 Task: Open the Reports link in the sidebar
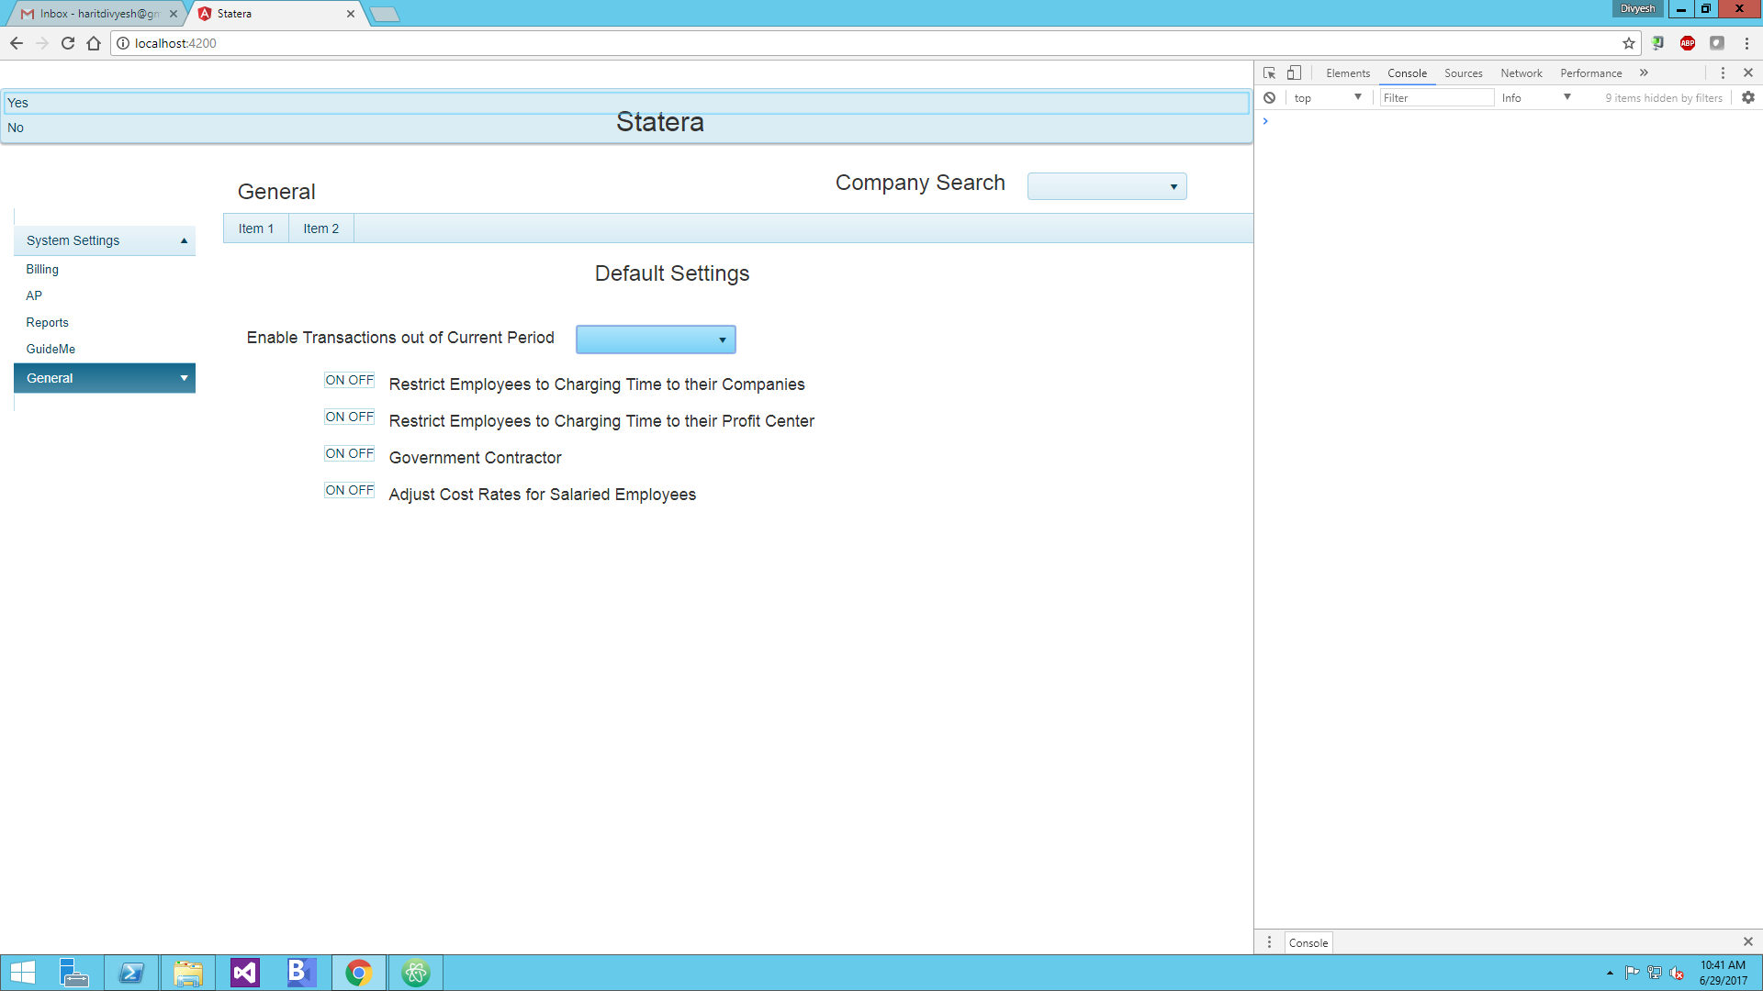pos(48,323)
